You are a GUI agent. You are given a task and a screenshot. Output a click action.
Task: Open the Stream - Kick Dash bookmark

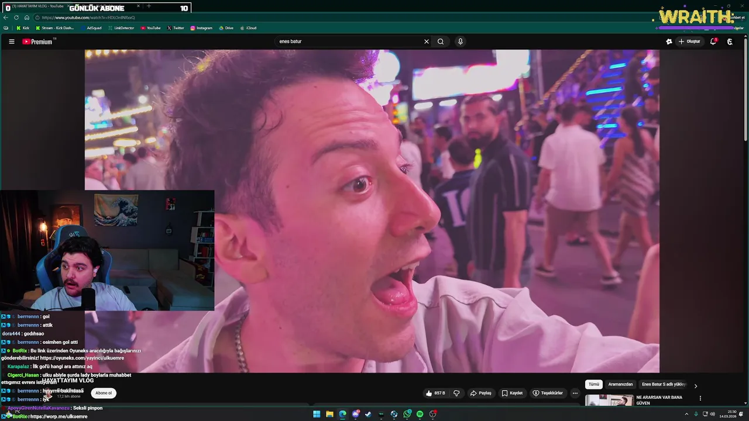(54, 28)
